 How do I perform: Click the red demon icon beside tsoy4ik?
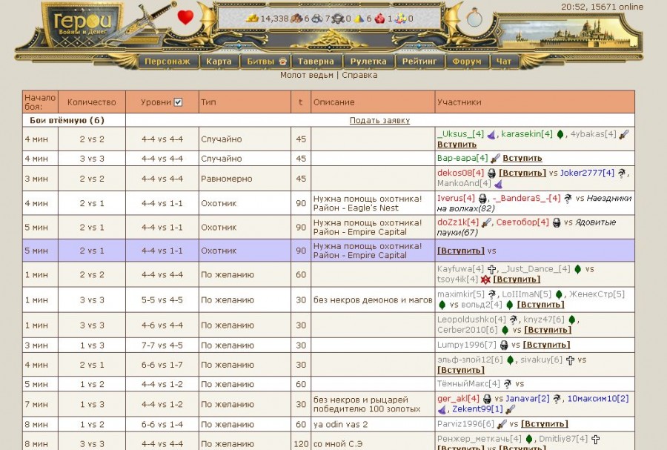click(485, 279)
